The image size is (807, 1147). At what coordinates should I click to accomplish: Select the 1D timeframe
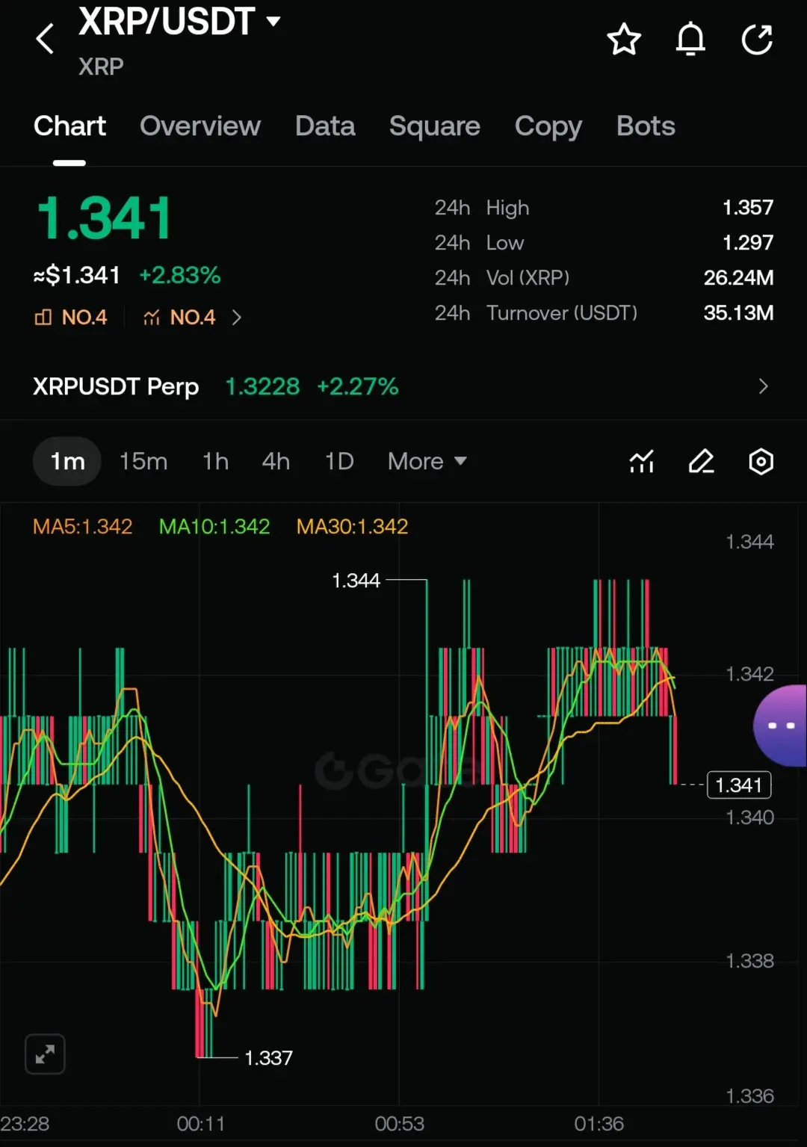pos(339,462)
